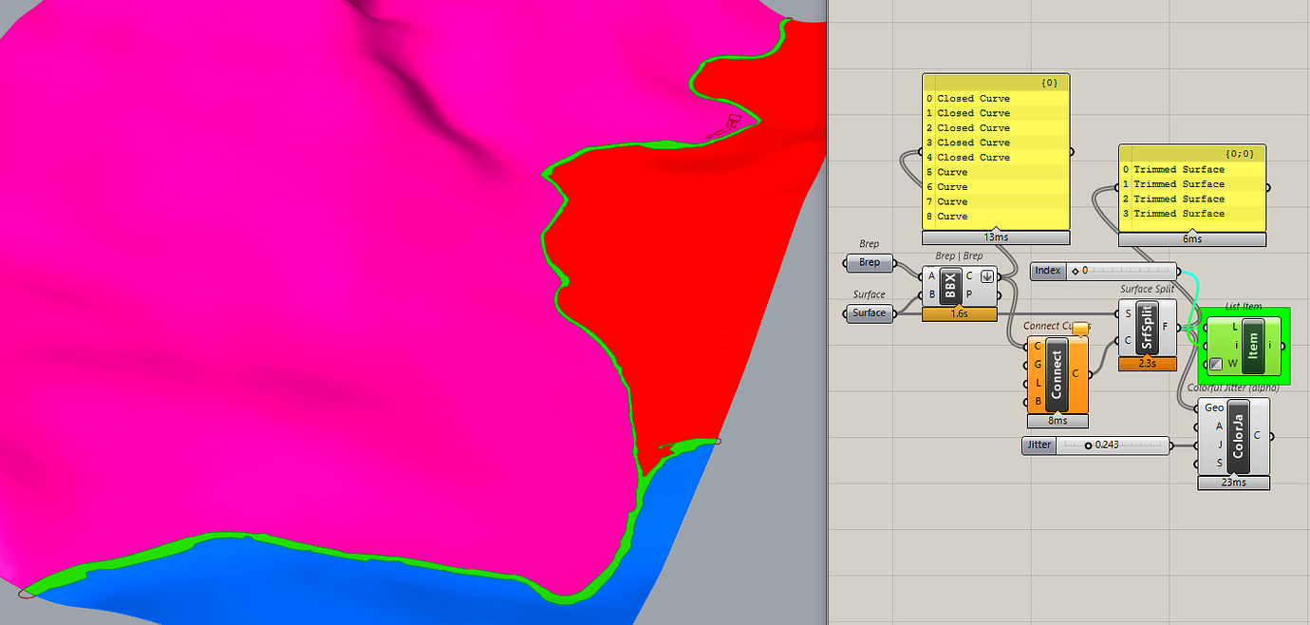The width and height of the screenshot is (1310, 625).
Task: Click the Index label of the number slider
Action: 1047,271
